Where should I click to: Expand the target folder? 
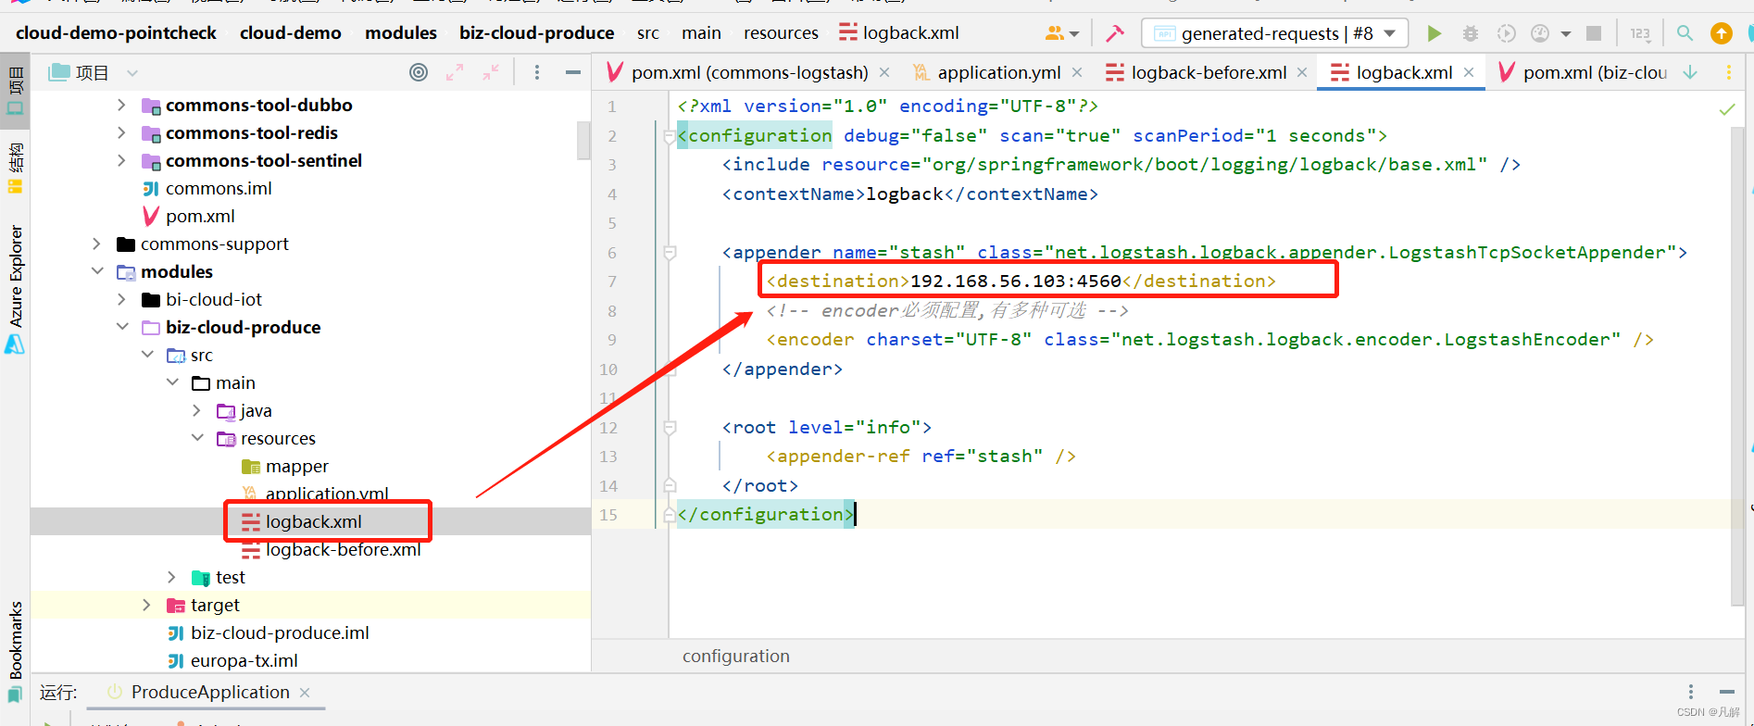[x=146, y=605]
